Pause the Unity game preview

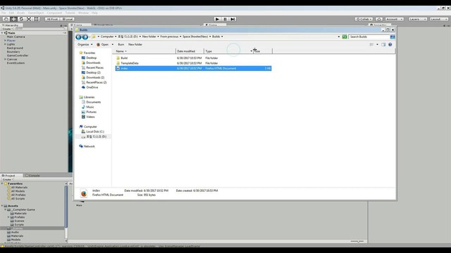[225, 19]
